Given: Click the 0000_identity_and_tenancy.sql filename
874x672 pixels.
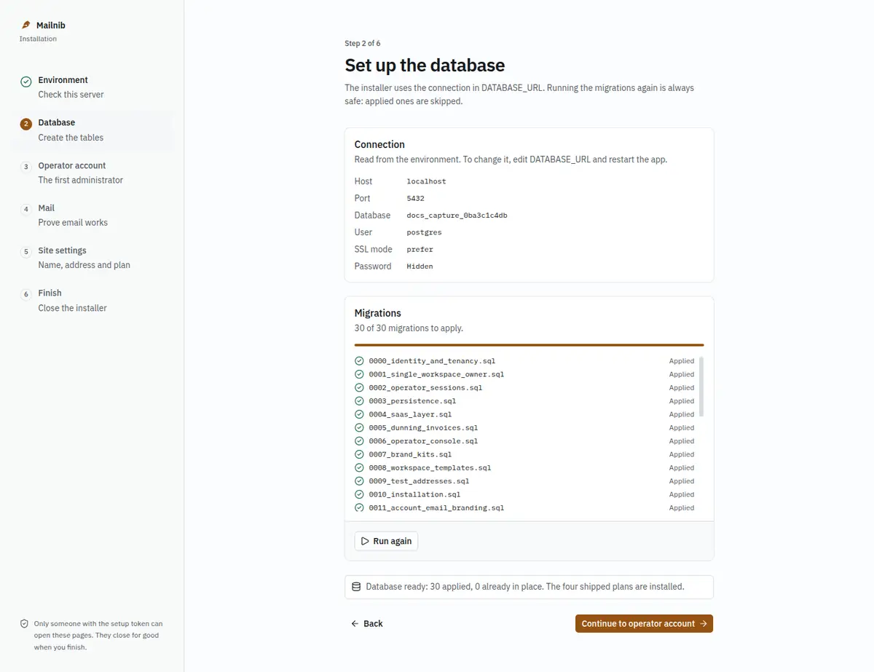Looking at the screenshot, I should (432, 361).
